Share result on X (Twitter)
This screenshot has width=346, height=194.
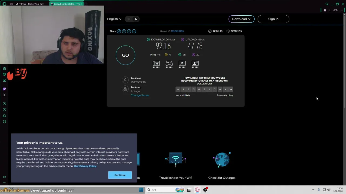(x=124, y=31)
